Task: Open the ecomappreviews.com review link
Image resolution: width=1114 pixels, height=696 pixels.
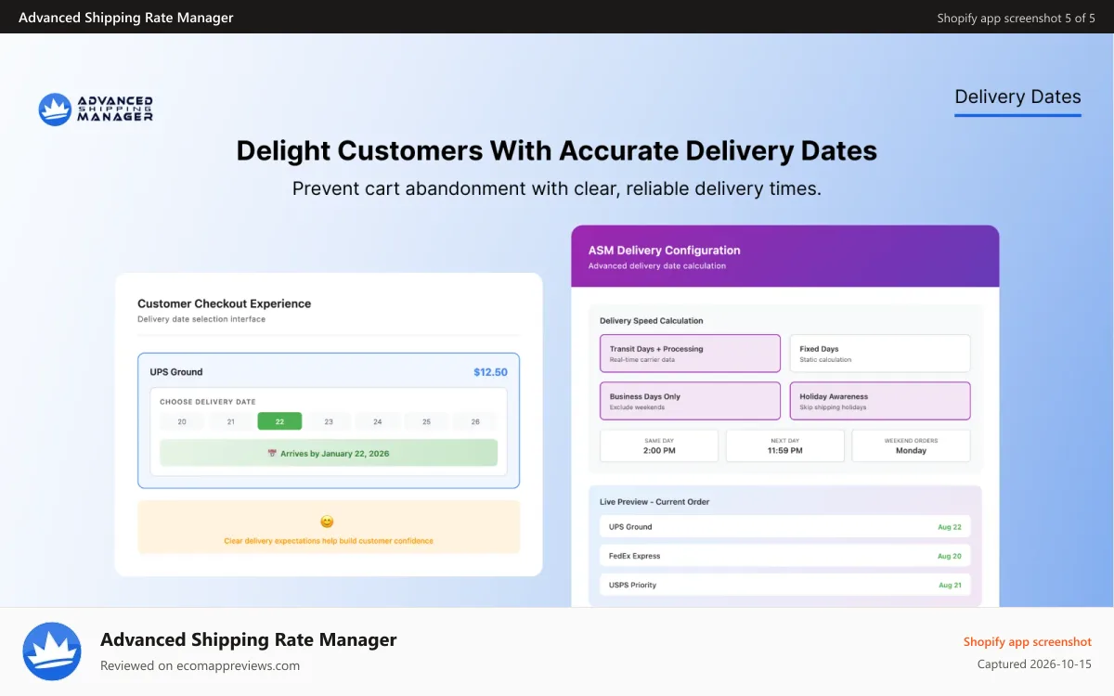Action: [x=240, y=665]
